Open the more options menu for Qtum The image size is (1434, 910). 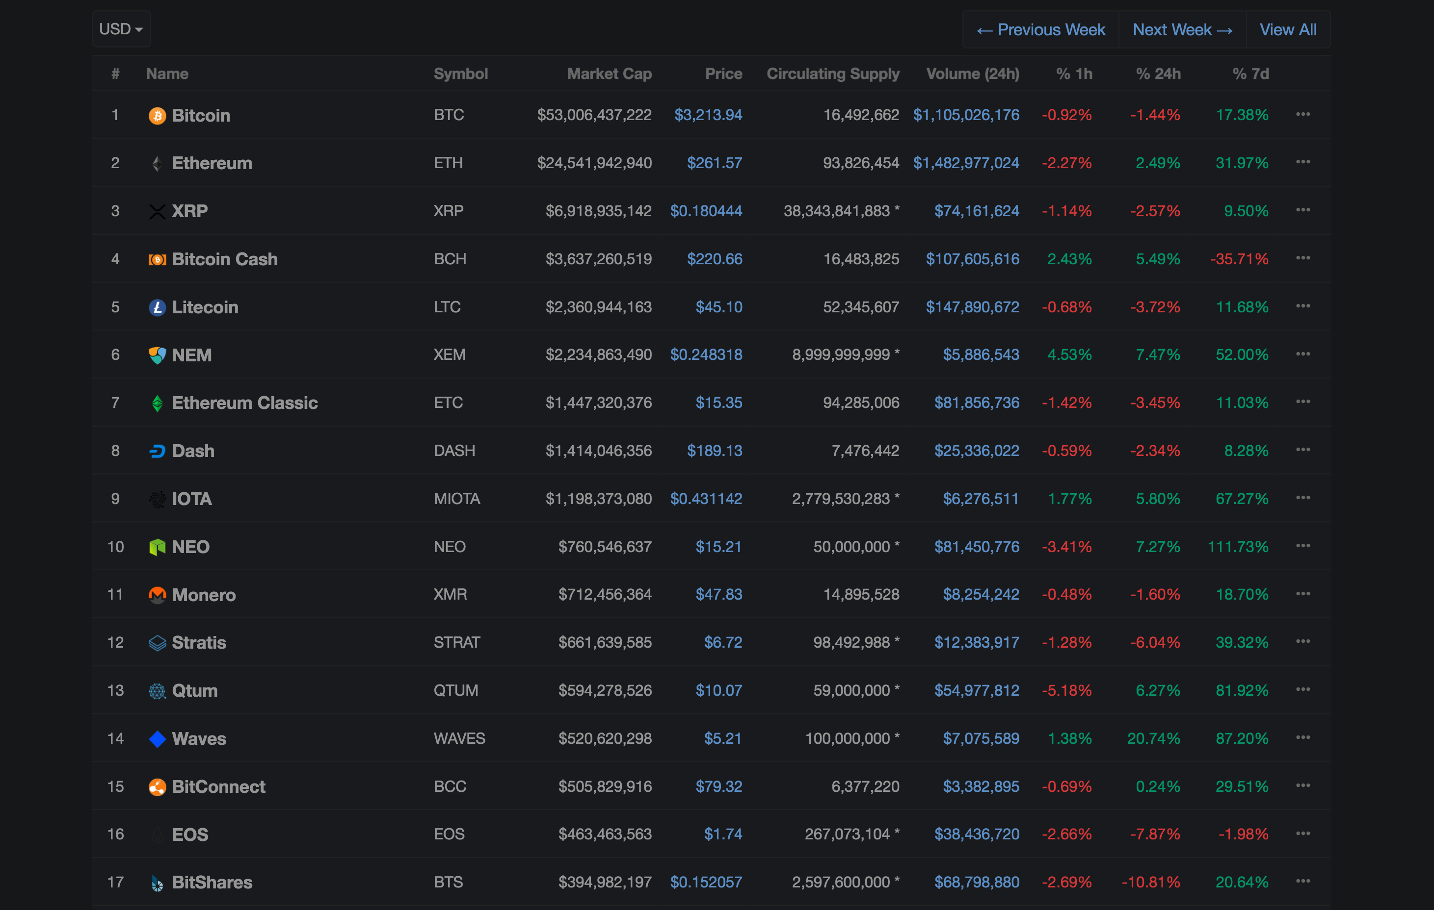pos(1302,689)
